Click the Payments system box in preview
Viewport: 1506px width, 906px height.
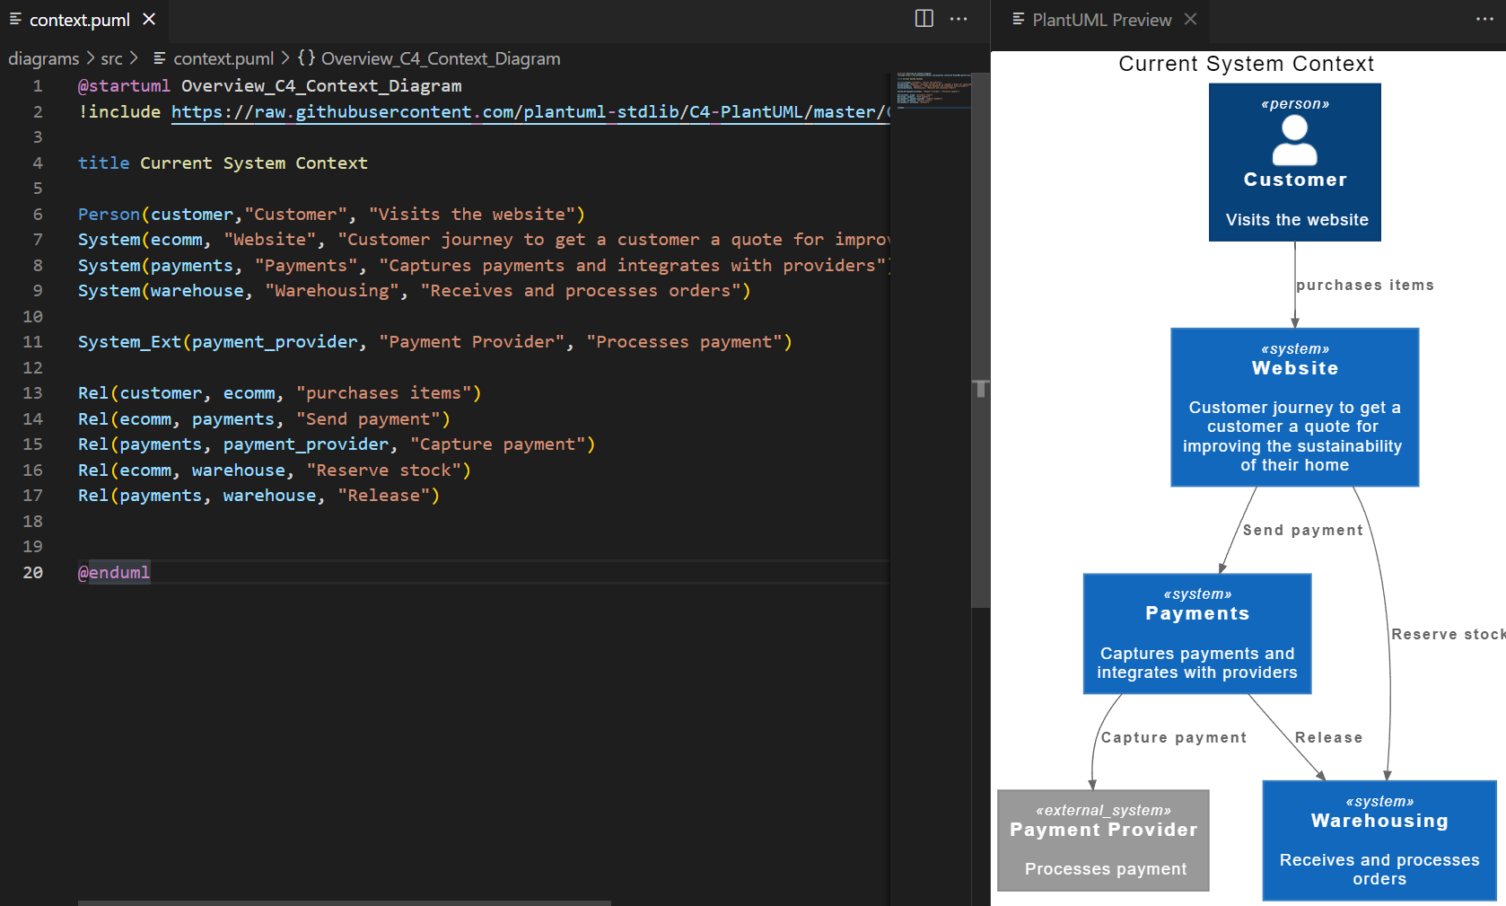click(x=1197, y=634)
